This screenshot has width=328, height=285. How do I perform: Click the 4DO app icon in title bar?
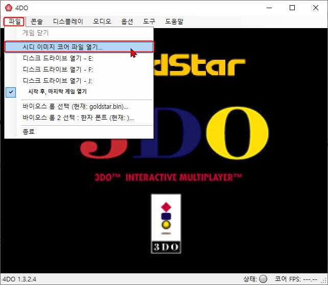(x=8, y=8)
